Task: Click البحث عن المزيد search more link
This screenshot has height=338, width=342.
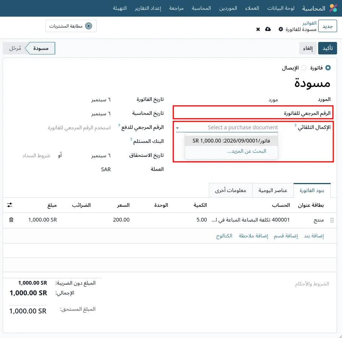Action: [247, 151]
